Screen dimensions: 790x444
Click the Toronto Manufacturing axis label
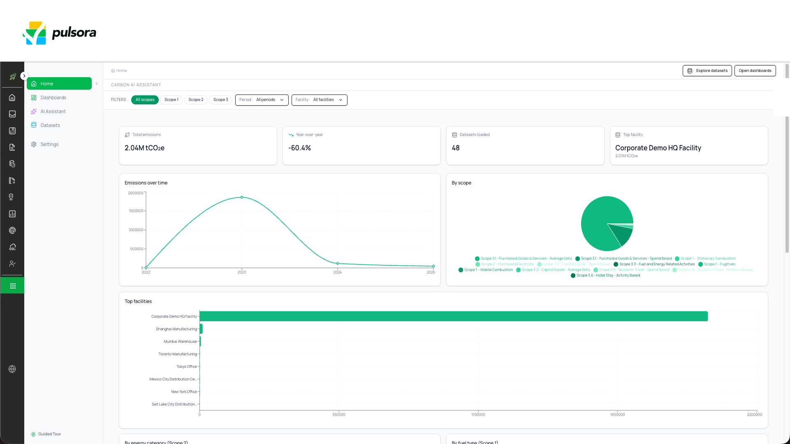(x=178, y=354)
